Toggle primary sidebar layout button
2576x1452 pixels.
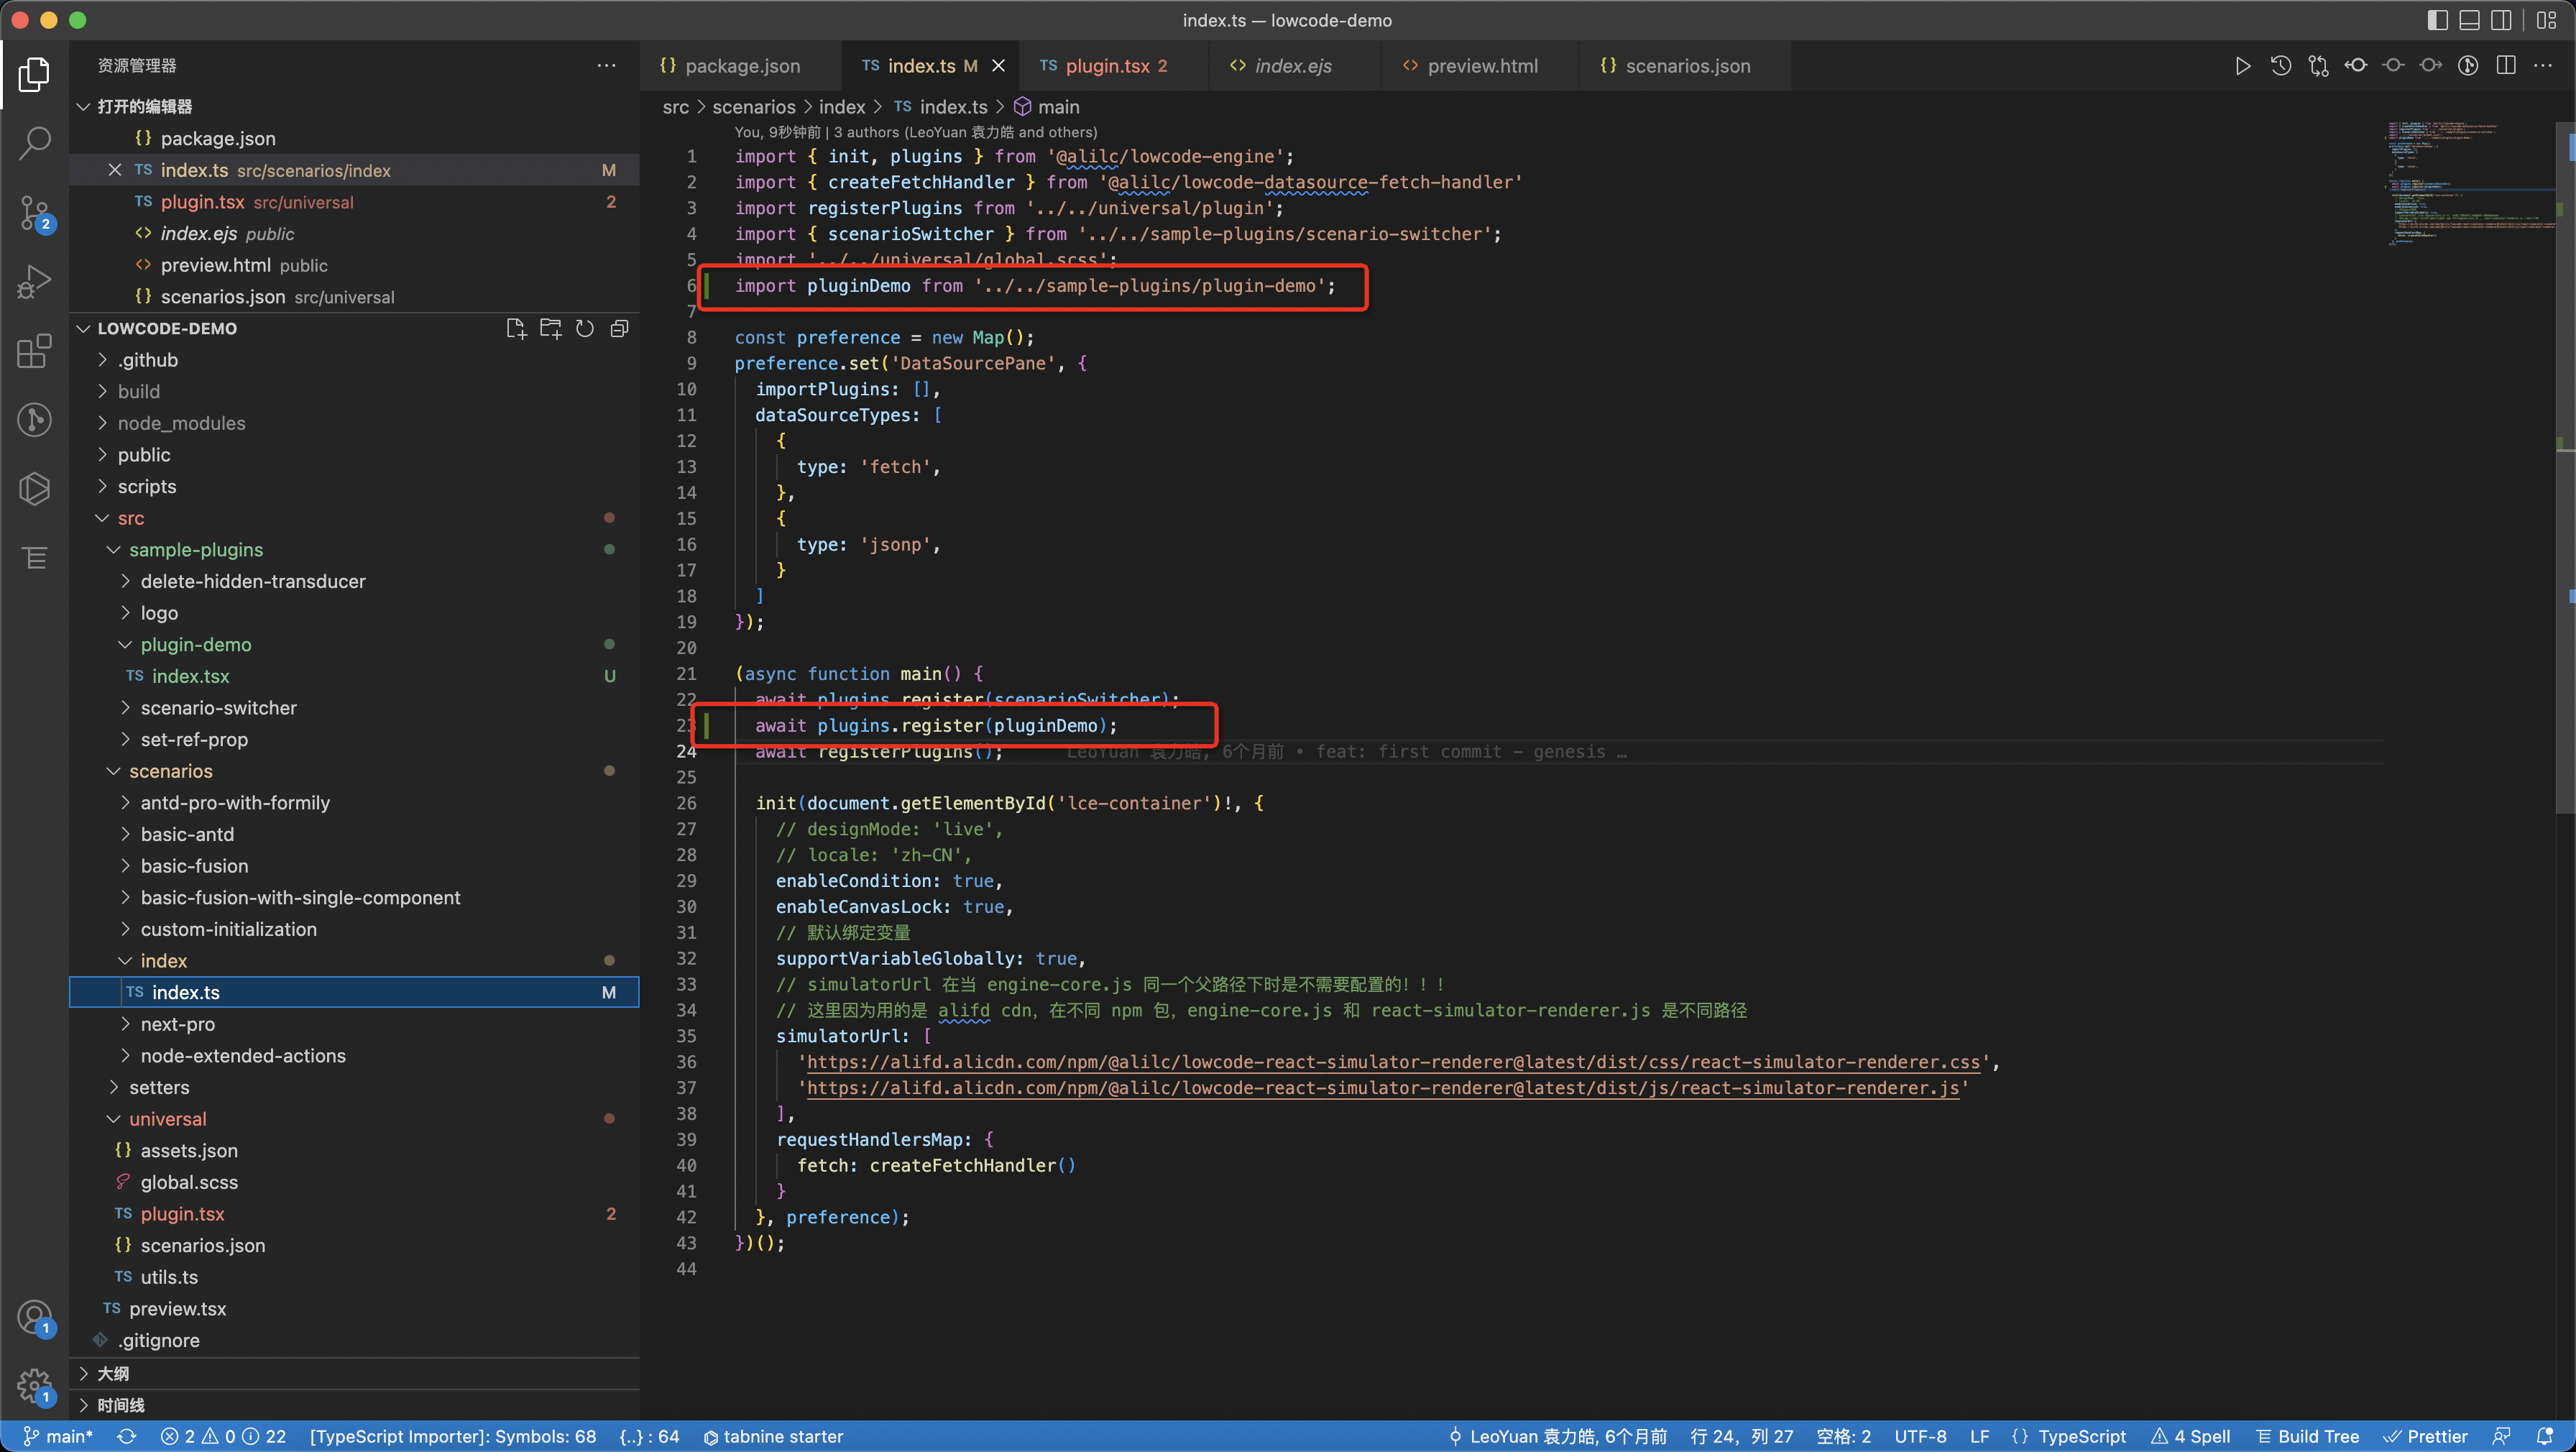2437,20
